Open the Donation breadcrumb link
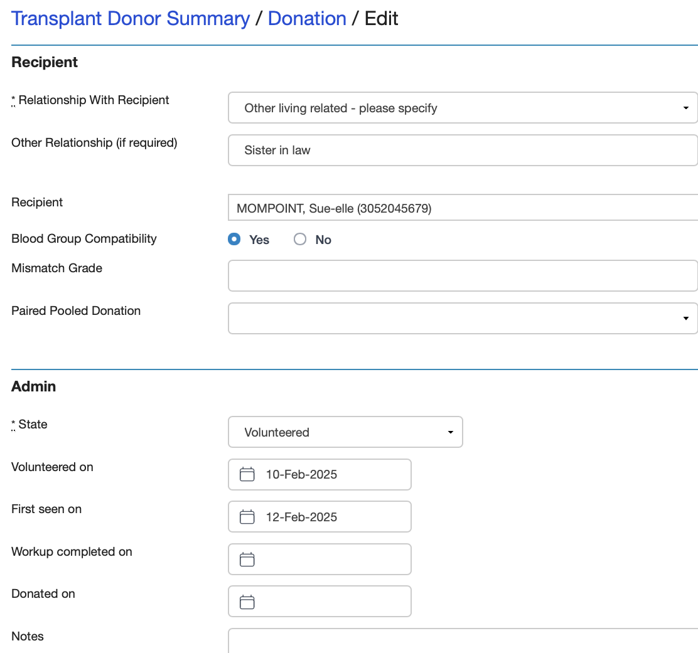This screenshot has height=653, width=698. click(307, 18)
